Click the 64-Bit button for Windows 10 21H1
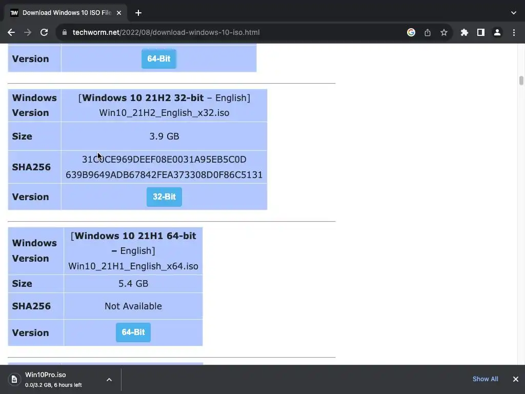This screenshot has height=394, width=525. click(x=133, y=332)
